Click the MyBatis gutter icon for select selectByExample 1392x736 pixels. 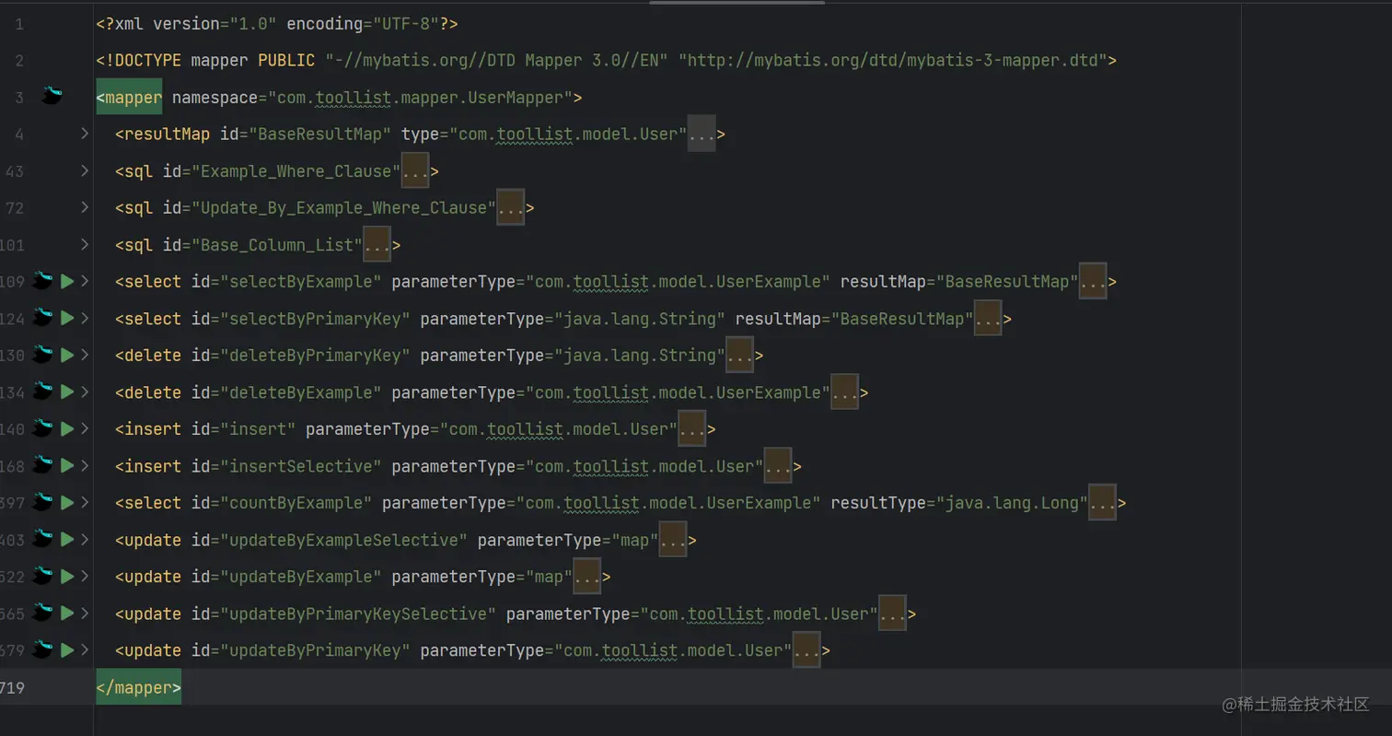[43, 280]
